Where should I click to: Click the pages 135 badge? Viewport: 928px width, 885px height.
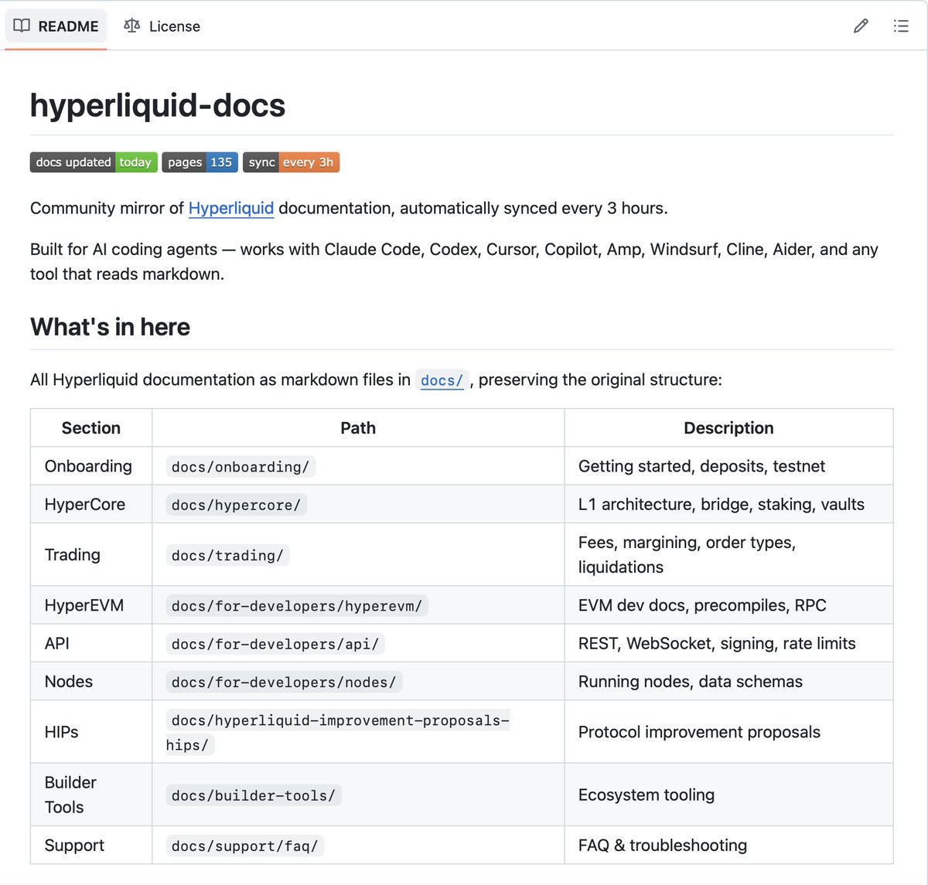tap(200, 162)
